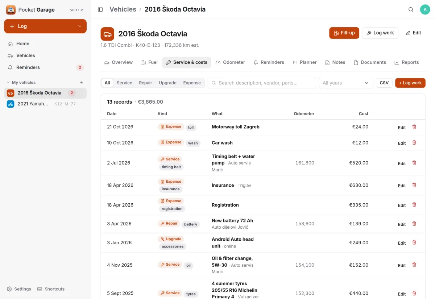Toggle the sidebar panel icon
The image size is (435, 299).
tap(100, 9)
